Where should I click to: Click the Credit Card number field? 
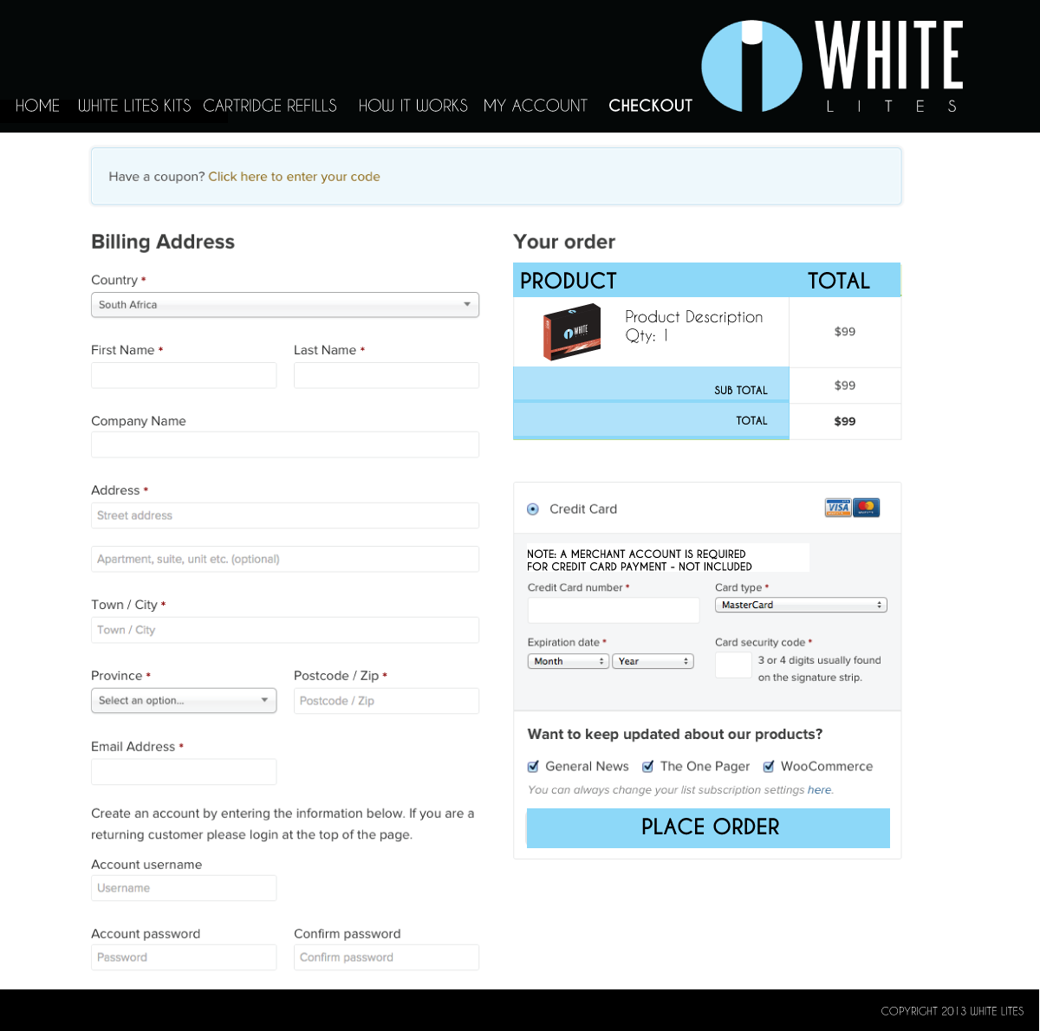pyautogui.click(x=614, y=610)
